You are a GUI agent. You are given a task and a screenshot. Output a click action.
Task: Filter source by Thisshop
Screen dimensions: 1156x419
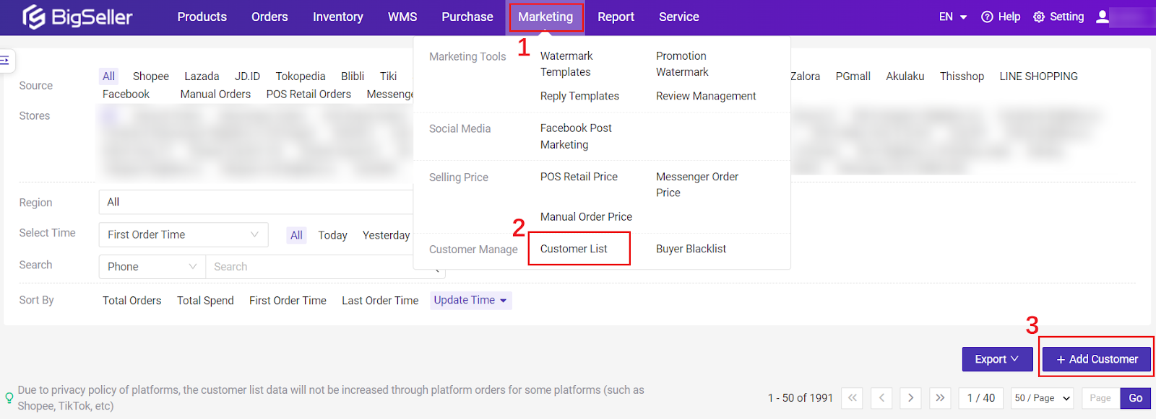962,76
